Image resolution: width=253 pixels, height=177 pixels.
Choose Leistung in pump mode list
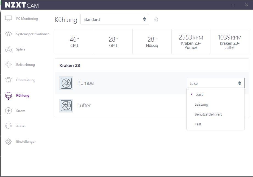[x=216, y=105]
